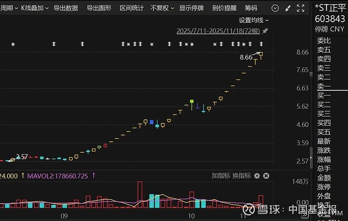
Task: Click the 买二 order book row
Action: pyautogui.click(x=324, y=105)
